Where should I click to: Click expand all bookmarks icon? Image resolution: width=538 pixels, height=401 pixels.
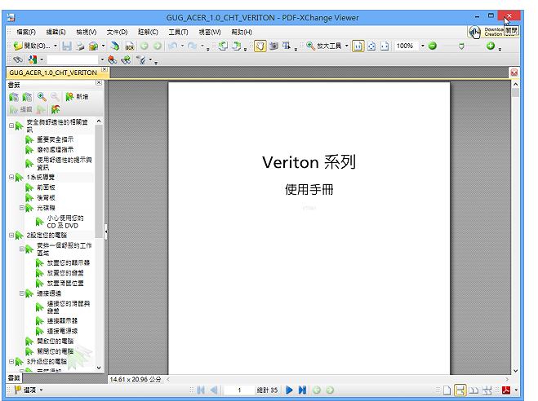pyautogui.click(x=14, y=97)
